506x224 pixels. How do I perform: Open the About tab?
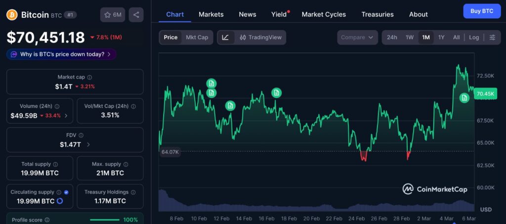point(419,14)
